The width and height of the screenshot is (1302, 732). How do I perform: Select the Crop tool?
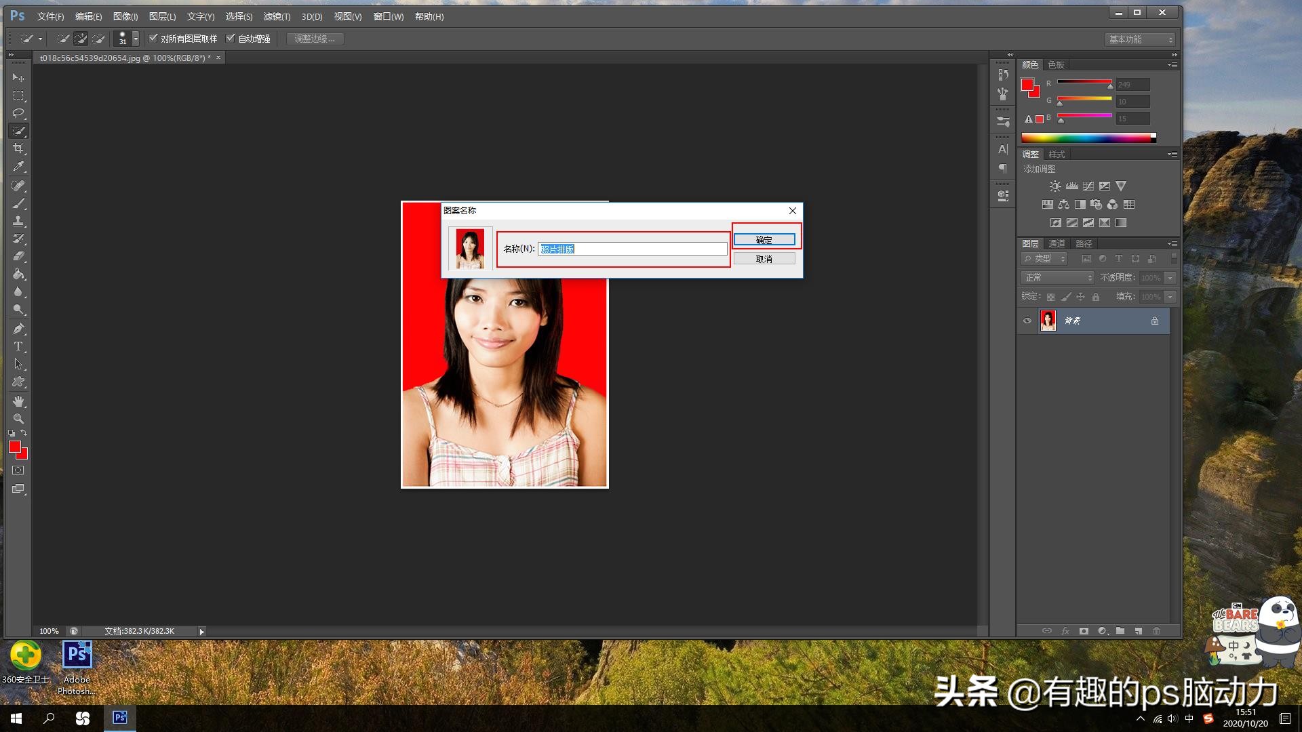click(x=18, y=148)
